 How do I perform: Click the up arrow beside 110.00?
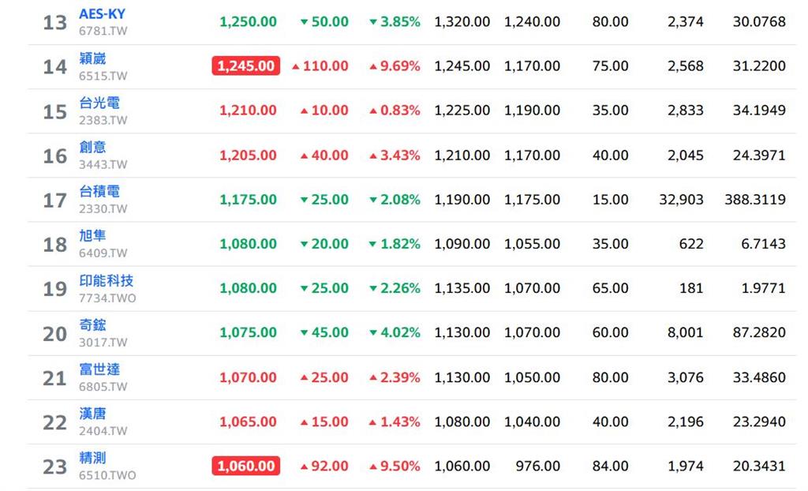click(296, 66)
